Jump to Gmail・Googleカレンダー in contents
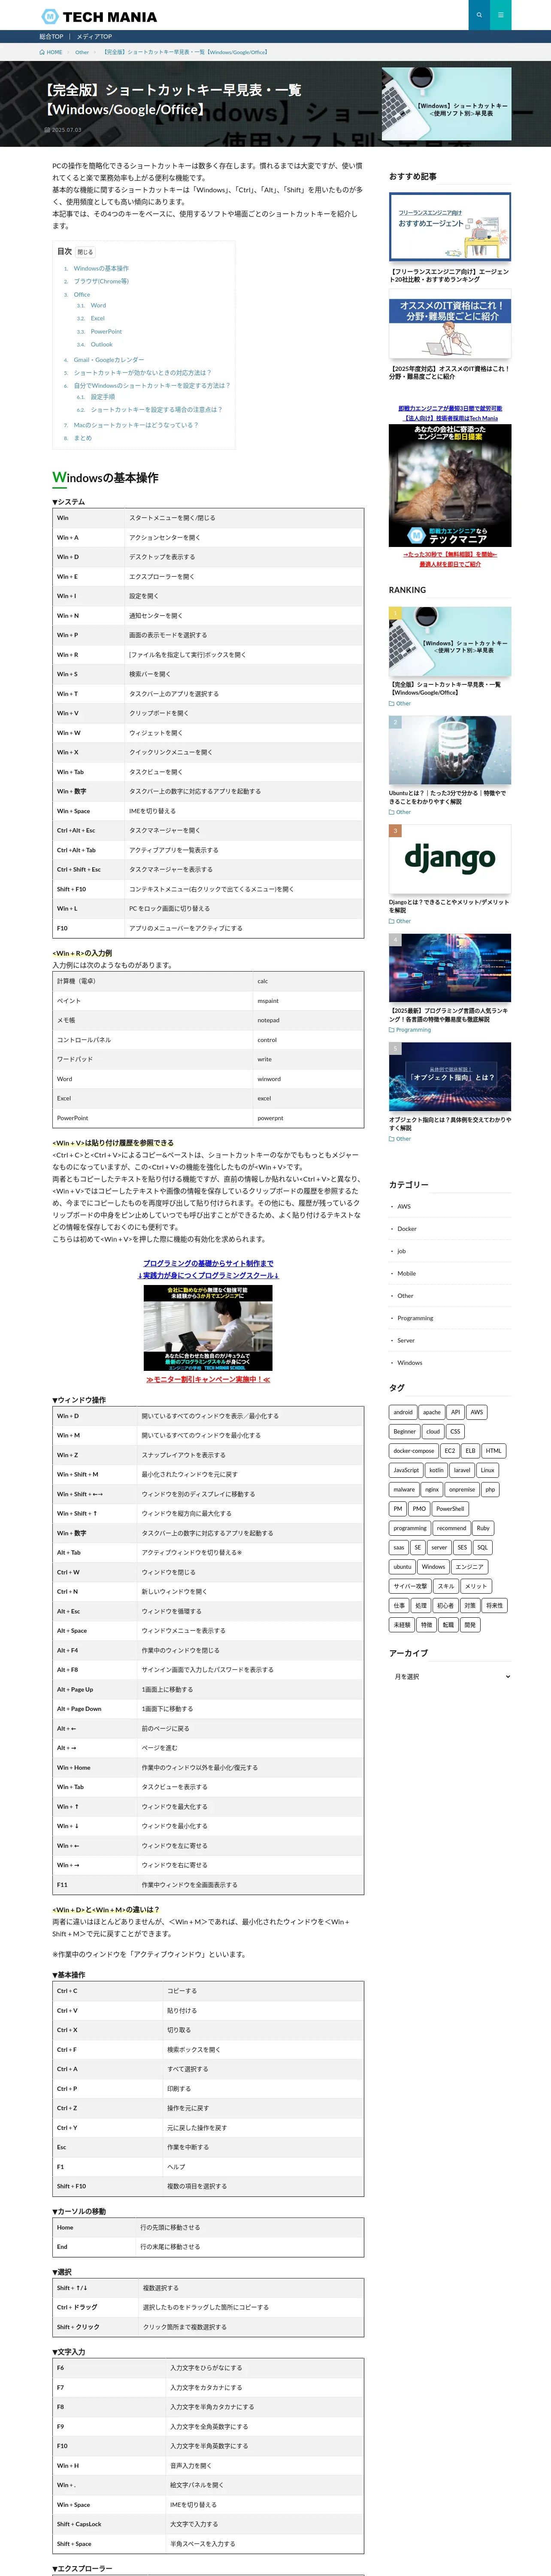 tap(109, 360)
